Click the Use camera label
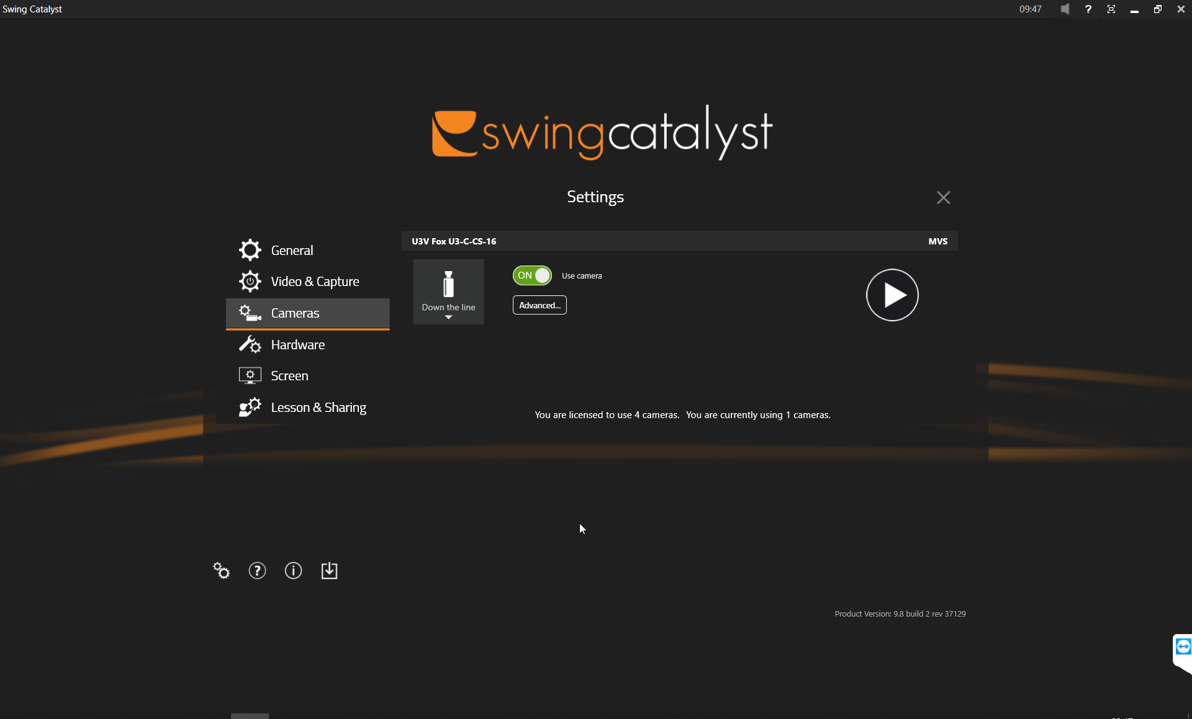This screenshot has height=719, width=1192. click(x=582, y=276)
